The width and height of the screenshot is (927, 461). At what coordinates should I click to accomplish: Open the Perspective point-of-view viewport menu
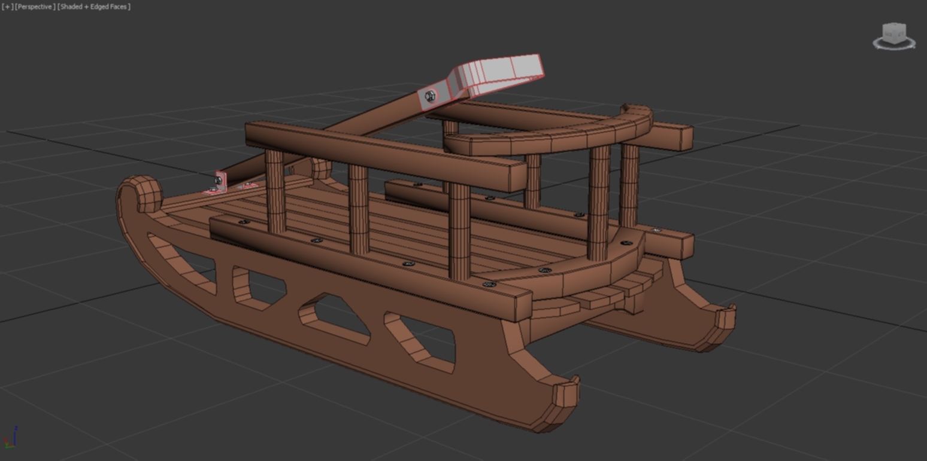click(34, 7)
